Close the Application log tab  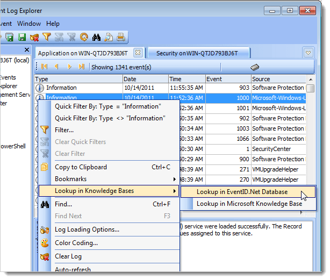tap(138, 53)
